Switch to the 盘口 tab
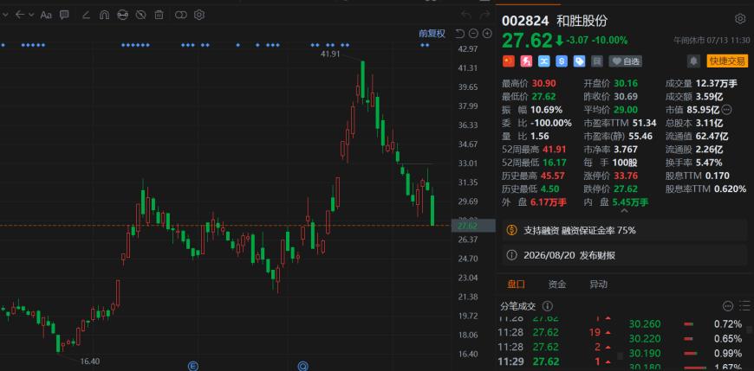 pyautogui.click(x=516, y=285)
